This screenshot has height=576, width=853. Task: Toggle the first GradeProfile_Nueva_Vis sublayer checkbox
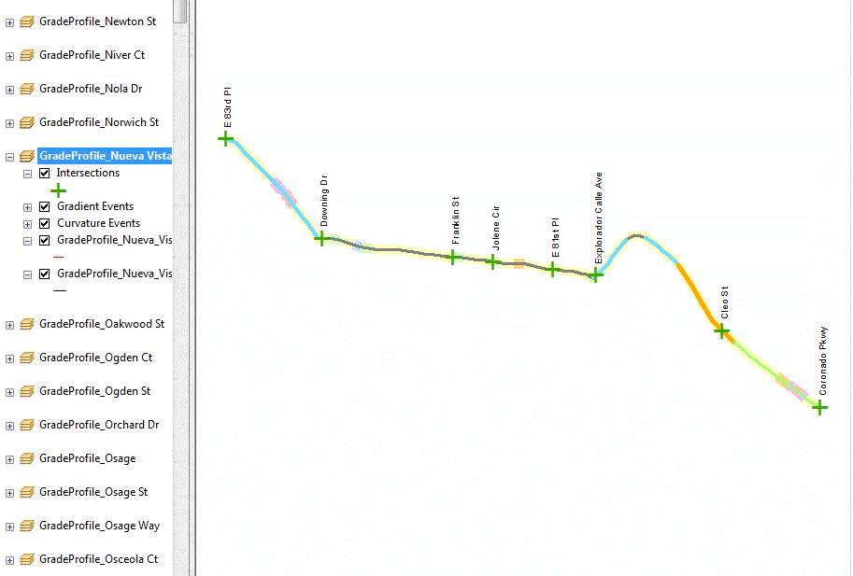point(45,241)
